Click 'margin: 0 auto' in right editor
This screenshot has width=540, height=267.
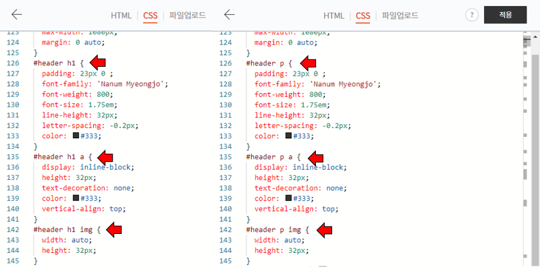[286, 42]
